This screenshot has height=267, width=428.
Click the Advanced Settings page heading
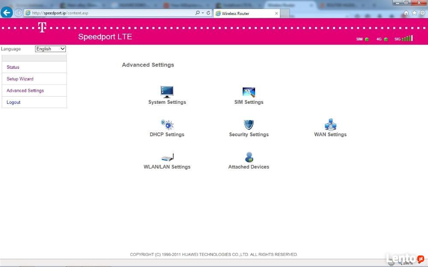click(148, 65)
